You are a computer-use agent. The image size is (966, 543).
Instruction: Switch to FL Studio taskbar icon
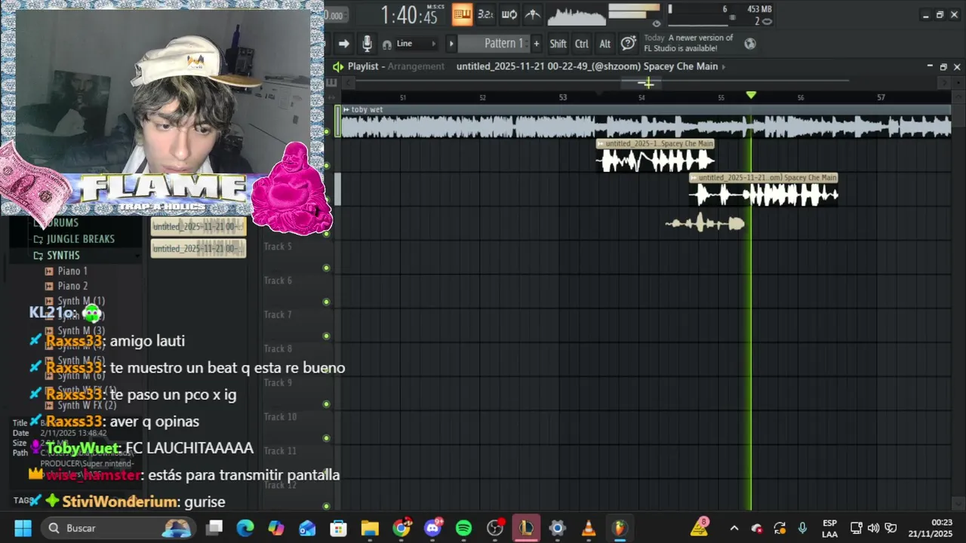(x=619, y=528)
